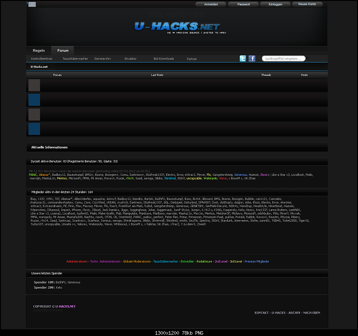Click NACH OBEN footer link

[x=312, y=313]
